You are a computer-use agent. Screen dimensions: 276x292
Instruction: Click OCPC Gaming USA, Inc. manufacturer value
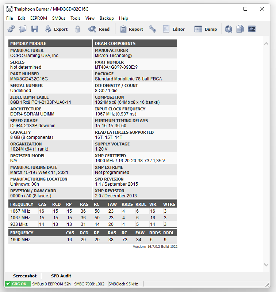click(x=35, y=56)
